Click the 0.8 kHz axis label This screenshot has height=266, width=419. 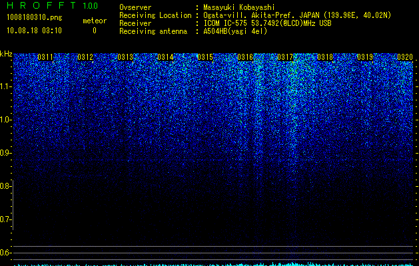tap(5, 186)
